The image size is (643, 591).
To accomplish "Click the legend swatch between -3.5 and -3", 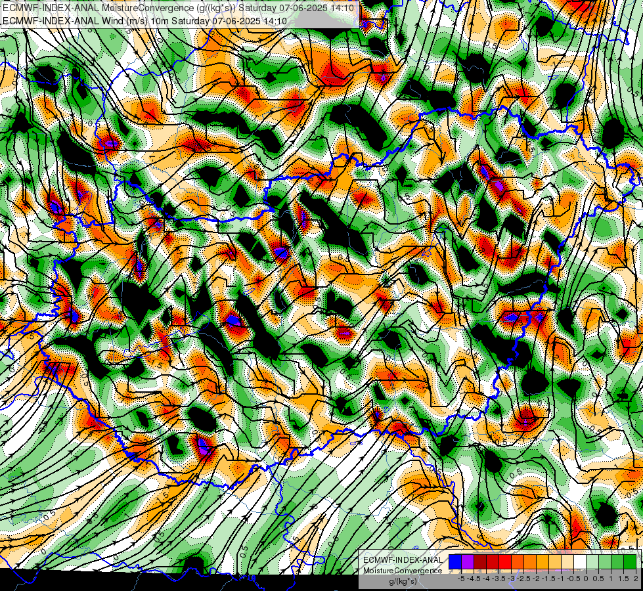I will pyautogui.click(x=505, y=561).
